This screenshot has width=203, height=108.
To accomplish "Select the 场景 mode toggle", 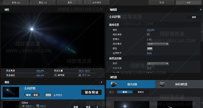I will pos(36,95).
